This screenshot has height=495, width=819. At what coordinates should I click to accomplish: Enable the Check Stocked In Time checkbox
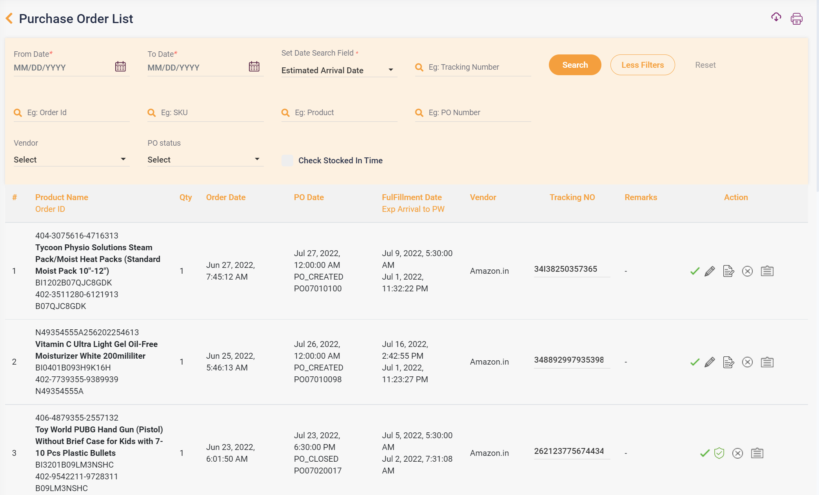(x=287, y=161)
